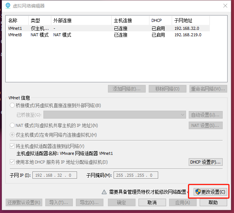Open the 已桥接至 dropdown
234x213 pixels.
coord(115,115)
